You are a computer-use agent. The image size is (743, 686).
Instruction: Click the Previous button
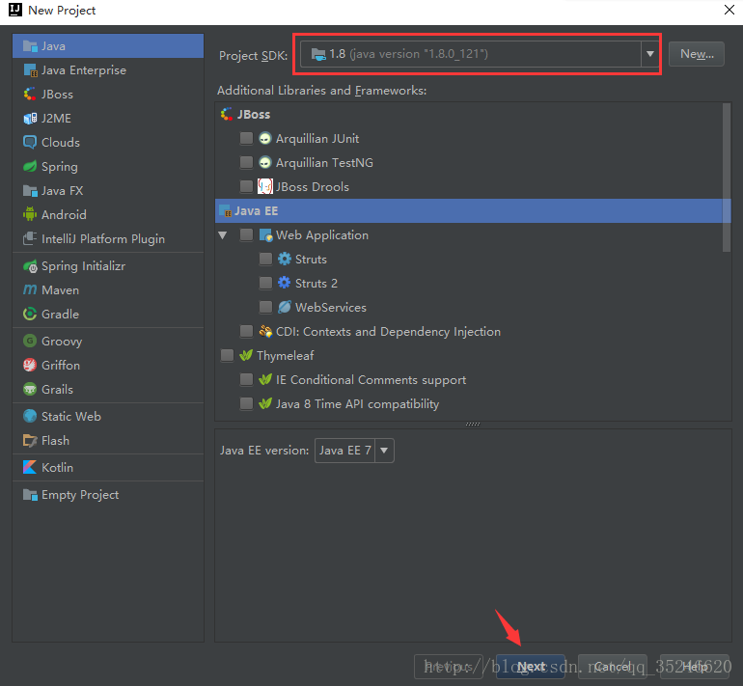coord(449,667)
